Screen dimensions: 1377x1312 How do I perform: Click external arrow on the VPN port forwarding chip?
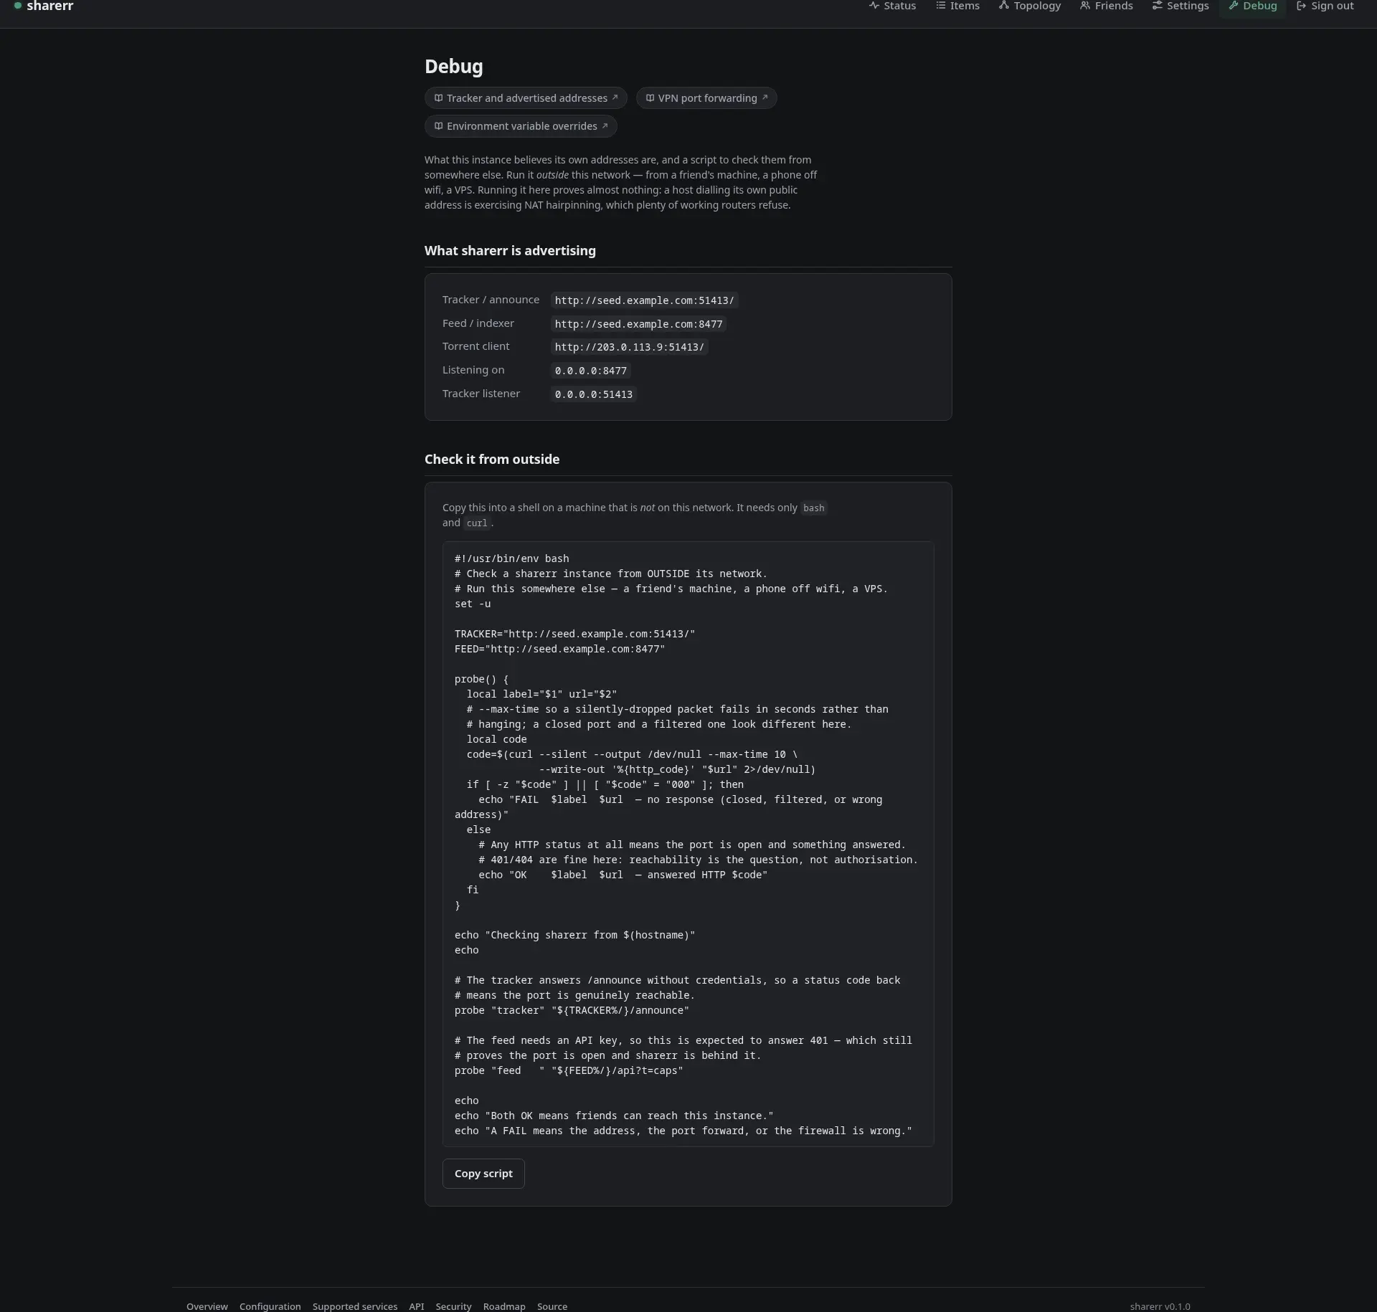(x=765, y=98)
